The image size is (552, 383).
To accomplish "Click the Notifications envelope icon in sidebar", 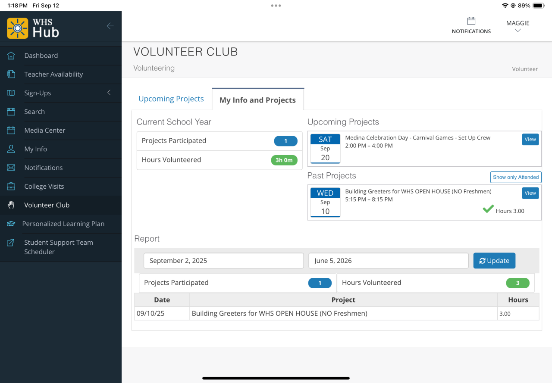I will point(11,168).
